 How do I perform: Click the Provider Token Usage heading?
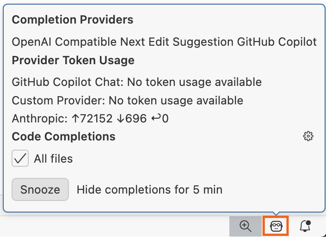tap(73, 61)
